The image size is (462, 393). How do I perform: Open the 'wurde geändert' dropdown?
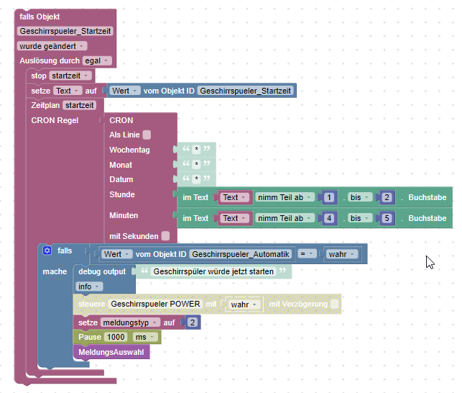(52, 46)
